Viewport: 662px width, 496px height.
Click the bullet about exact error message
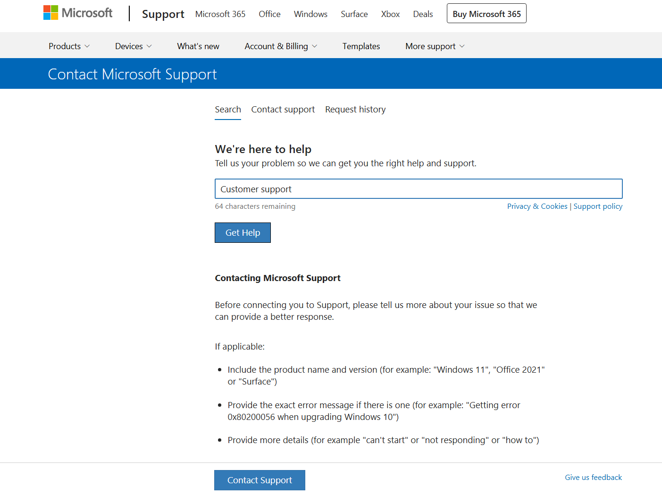[x=374, y=411]
